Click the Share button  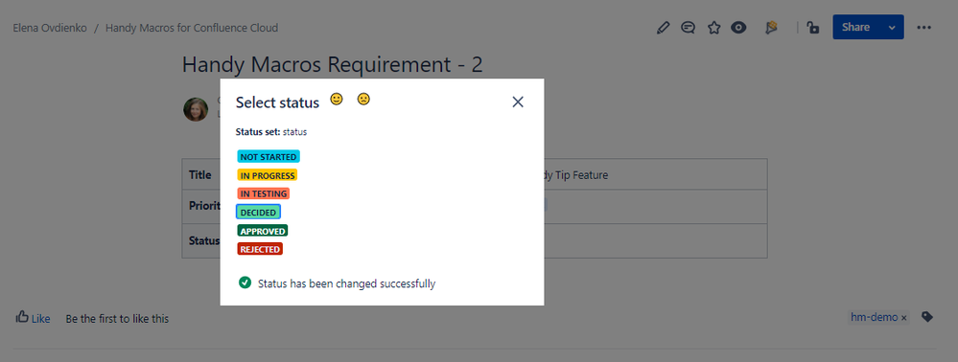855,27
